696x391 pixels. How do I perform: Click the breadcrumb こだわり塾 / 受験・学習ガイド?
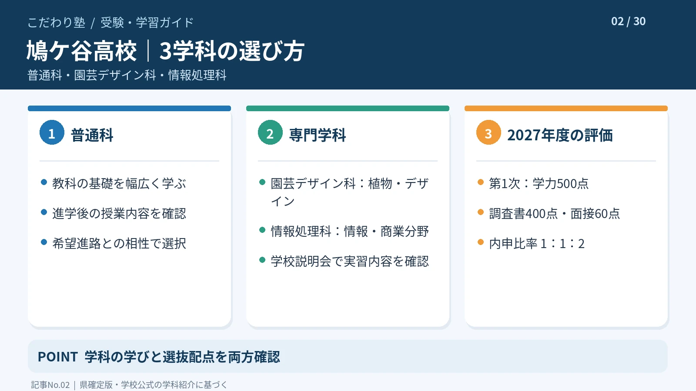click(110, 23)
